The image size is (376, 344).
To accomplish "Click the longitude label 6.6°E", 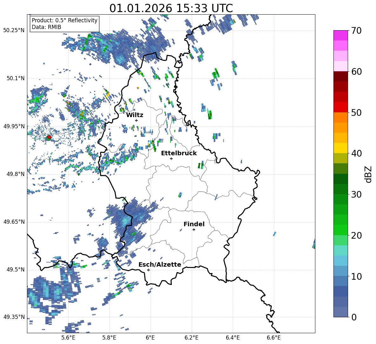I will pyautogui.click(x=274, y=338).
